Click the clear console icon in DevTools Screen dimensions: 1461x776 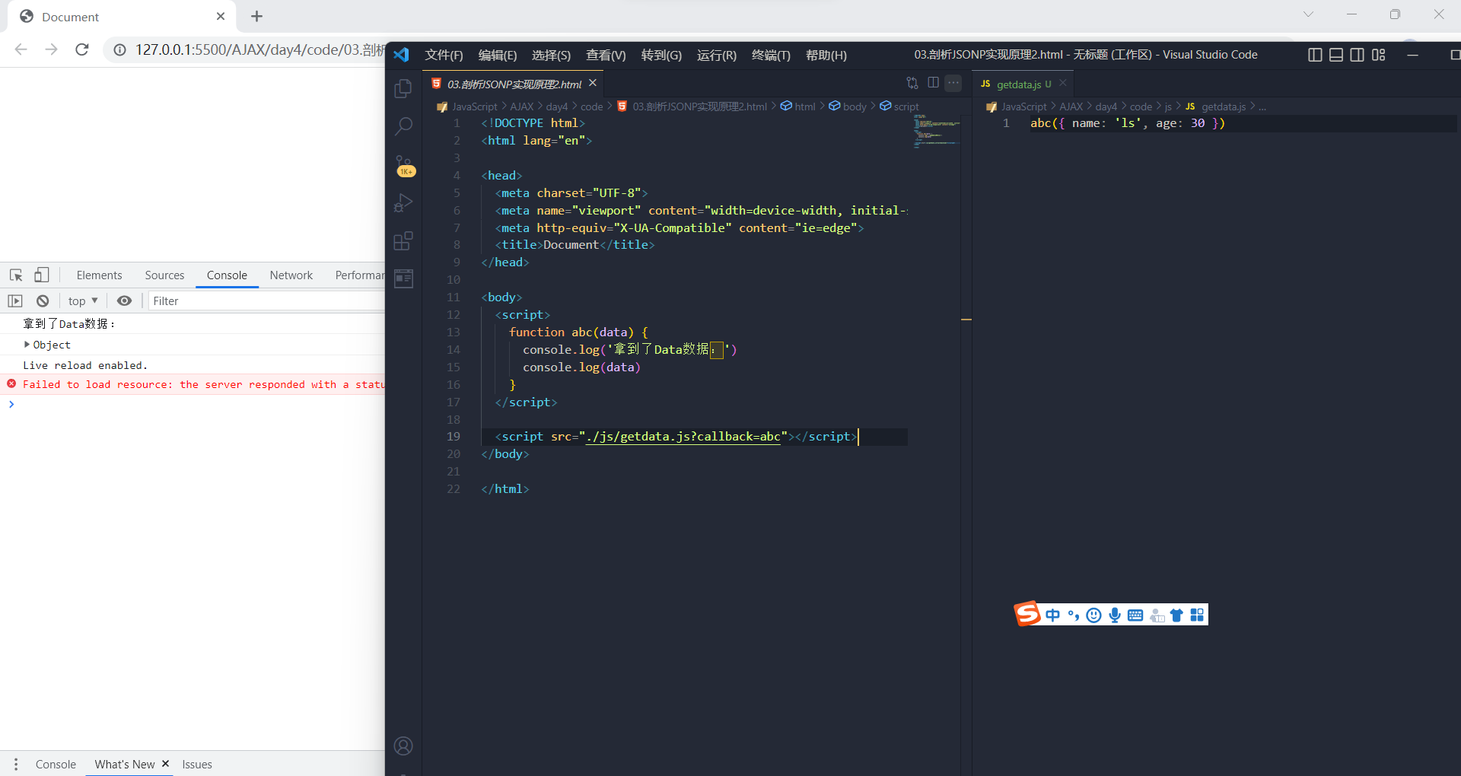43,301
